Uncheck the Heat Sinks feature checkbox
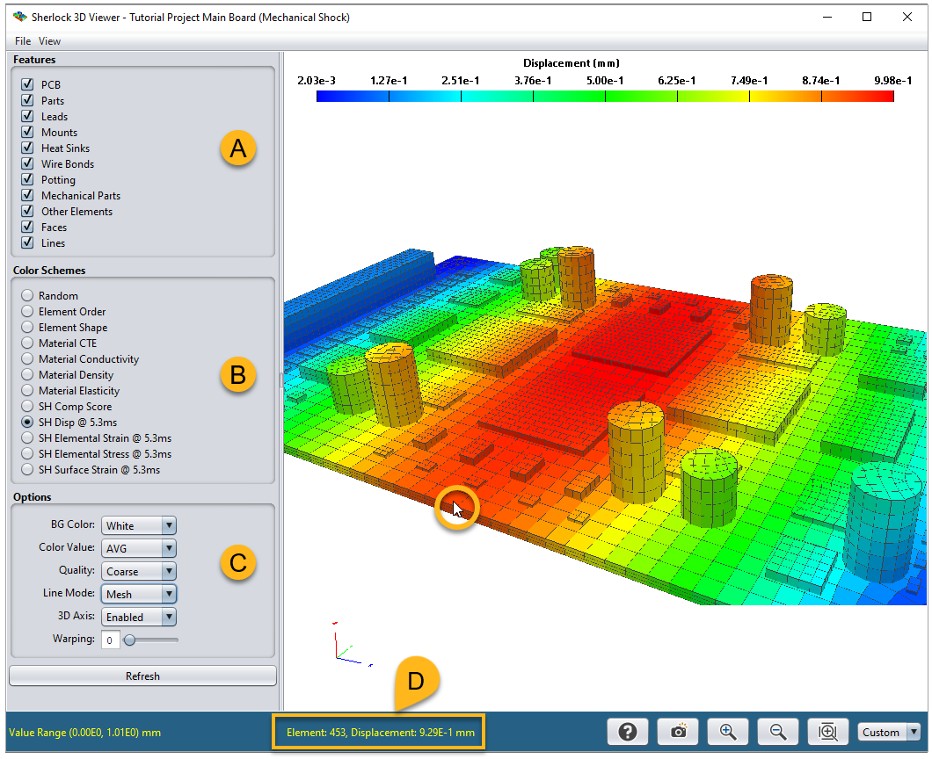This screenshot has width=932, height=759. (27, 148)
